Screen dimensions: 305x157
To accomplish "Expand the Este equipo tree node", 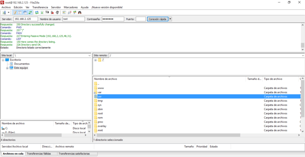I will point(8,68).
